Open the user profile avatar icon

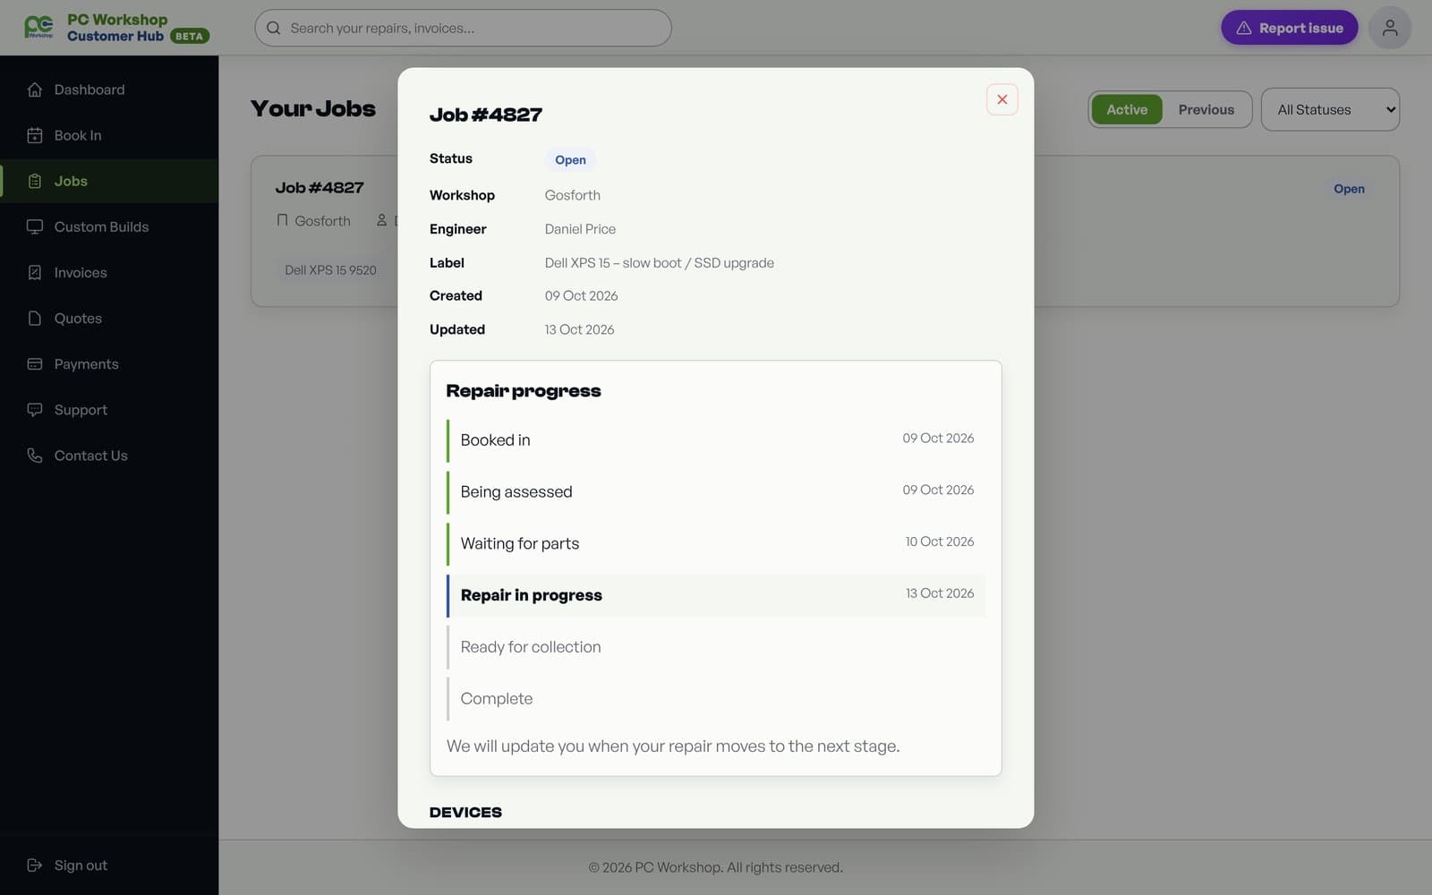pos(1389,28)
